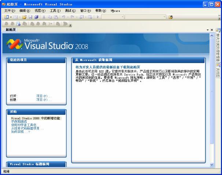Open the 编辑(E) menu
This screenshot has height=175, width=222.
click(25, 11)
